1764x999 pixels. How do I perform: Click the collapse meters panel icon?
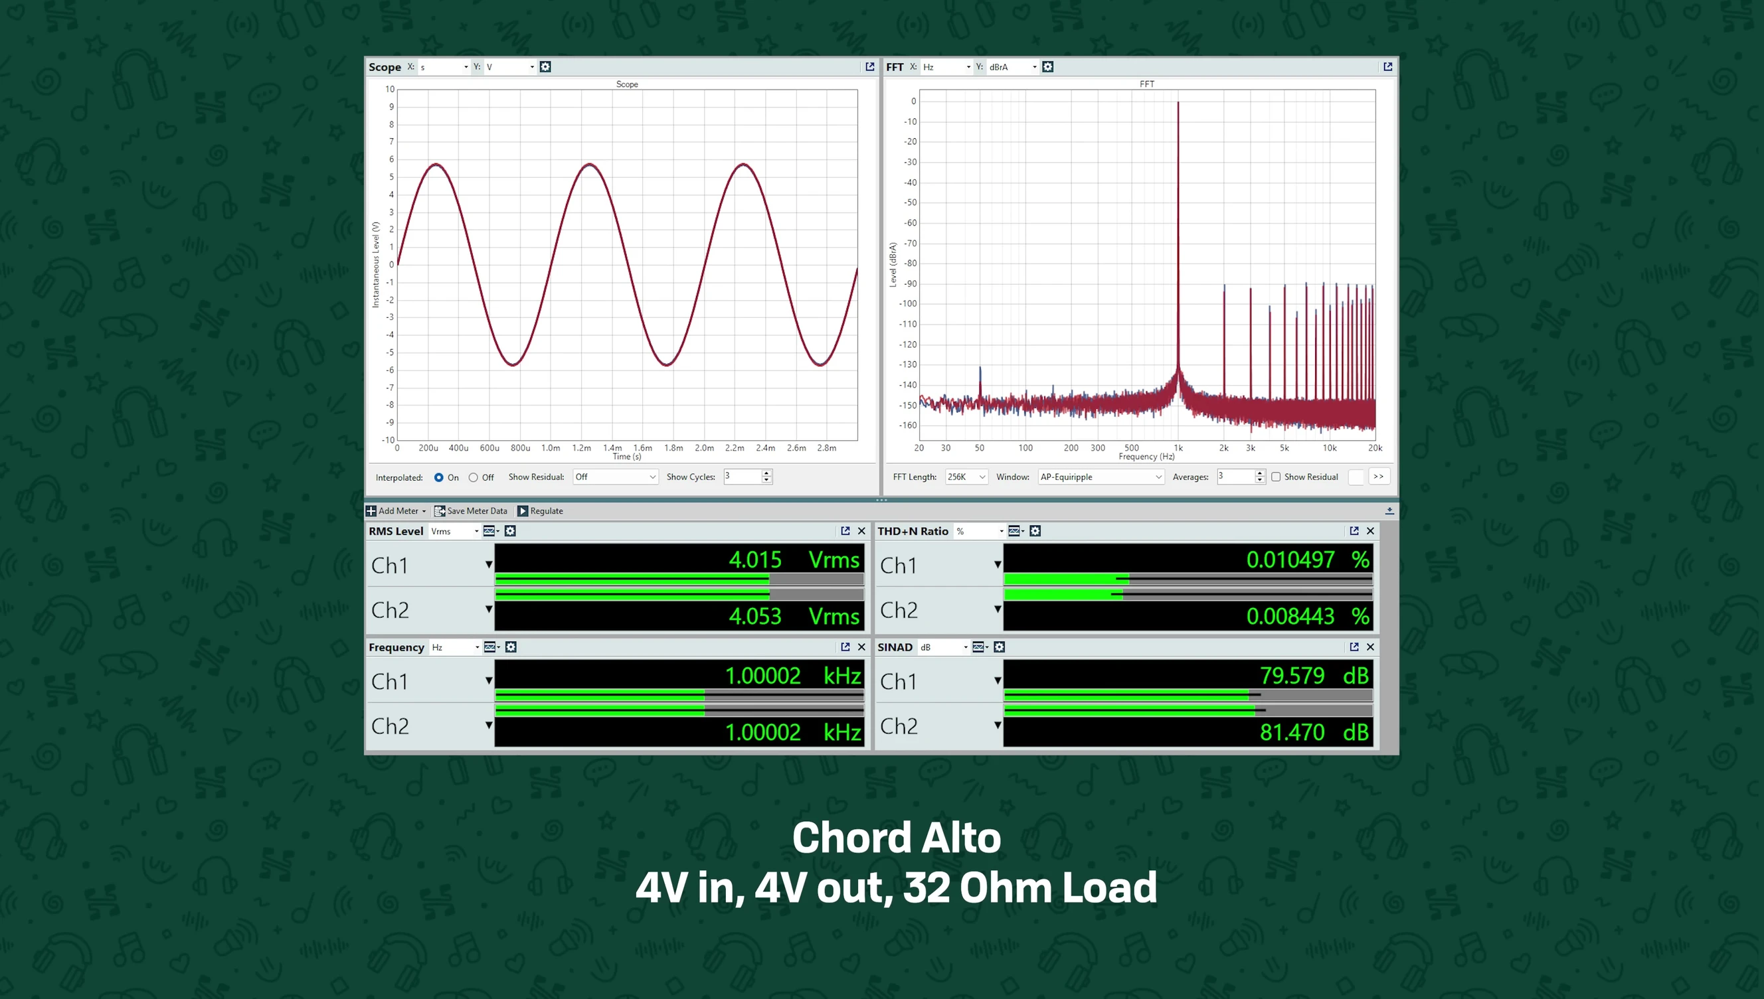pyautogui.click(x=1389, y=510)
